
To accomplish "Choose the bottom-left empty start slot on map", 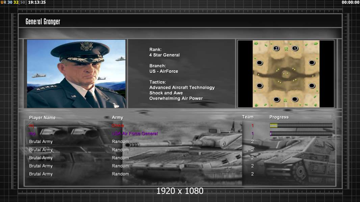I will [x=277, y=100].
